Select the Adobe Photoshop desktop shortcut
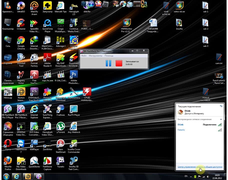Screen dimensions: 228x180 (74, 77)
